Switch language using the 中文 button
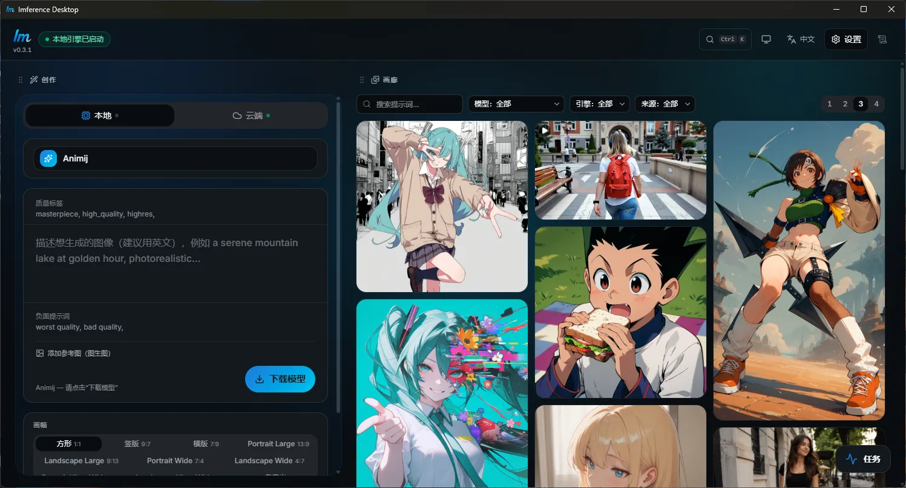 pos(801,39)
